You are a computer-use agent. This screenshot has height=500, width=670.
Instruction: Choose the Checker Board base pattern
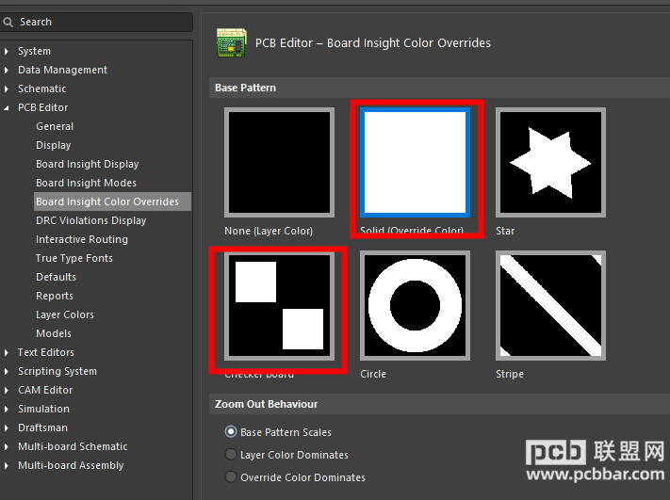279,305
